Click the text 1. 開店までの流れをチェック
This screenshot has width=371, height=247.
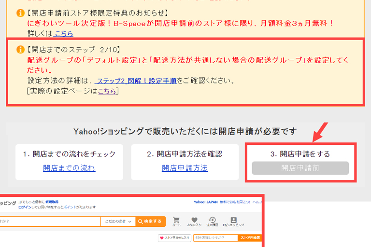[x=69, y=154]
